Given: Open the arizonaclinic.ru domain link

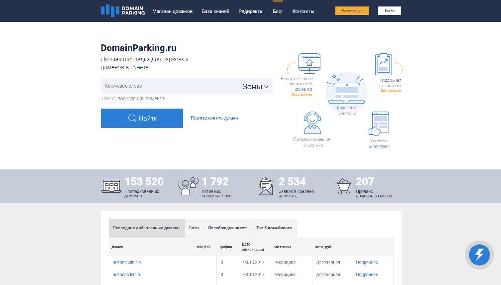Looking at the screenshot, I should (127, 275).
